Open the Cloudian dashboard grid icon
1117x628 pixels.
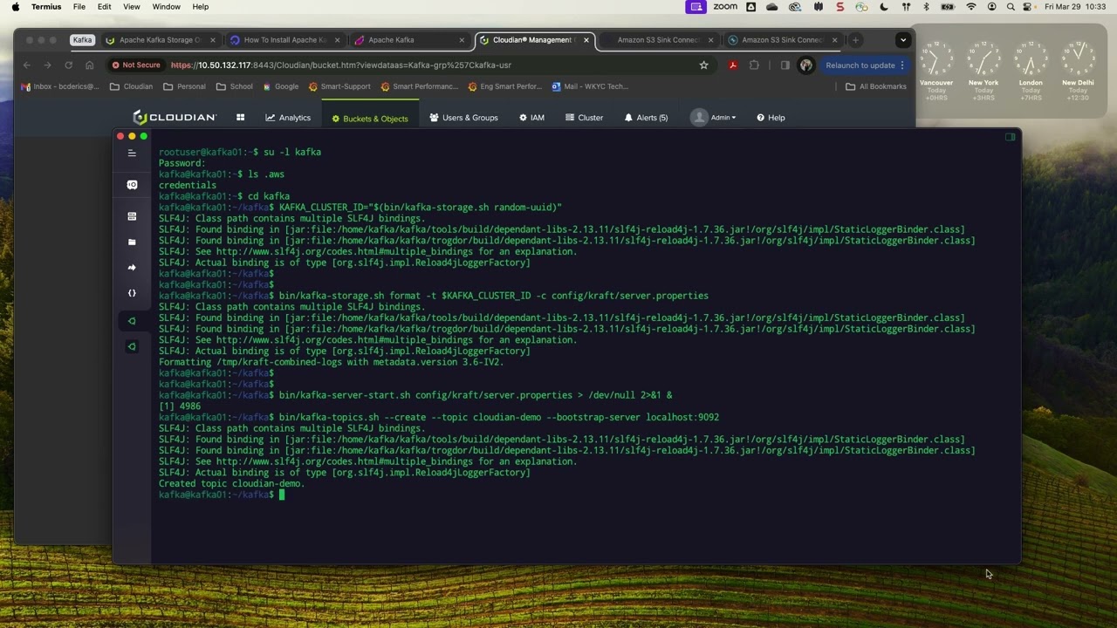tap(240, 117)
